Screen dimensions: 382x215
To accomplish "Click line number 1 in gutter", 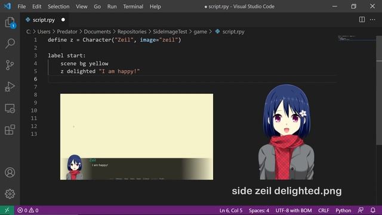I will pyautogui.click(x=36, y=40).
